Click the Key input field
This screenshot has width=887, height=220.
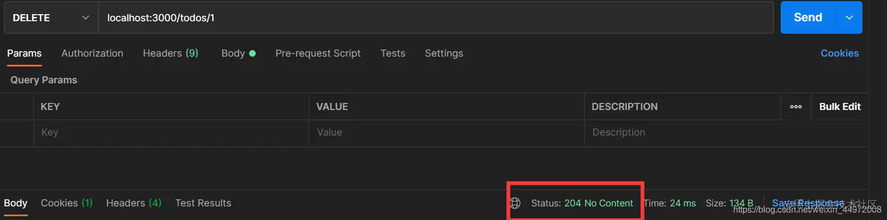coord(171,133)
